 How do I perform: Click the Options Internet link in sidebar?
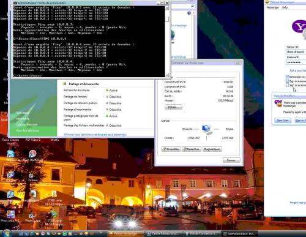(27, 124)
